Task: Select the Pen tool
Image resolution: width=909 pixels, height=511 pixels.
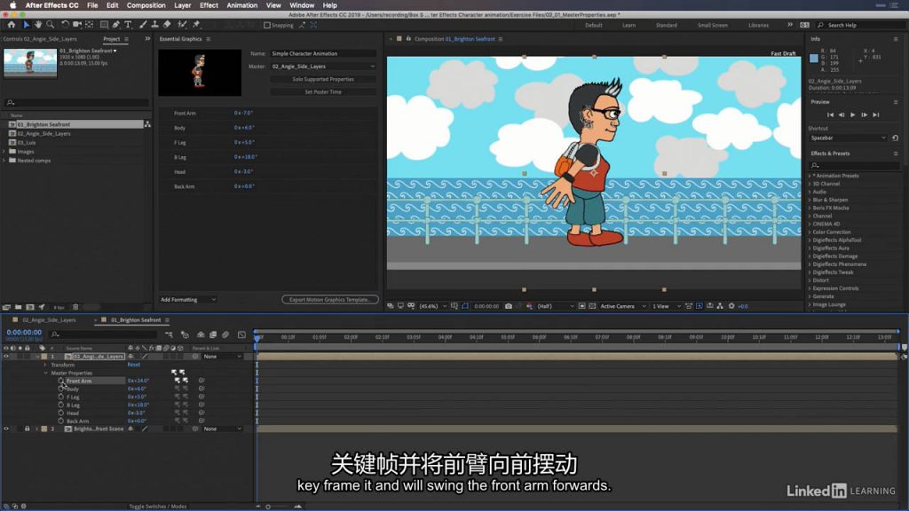Action: (x=116, y=25)
